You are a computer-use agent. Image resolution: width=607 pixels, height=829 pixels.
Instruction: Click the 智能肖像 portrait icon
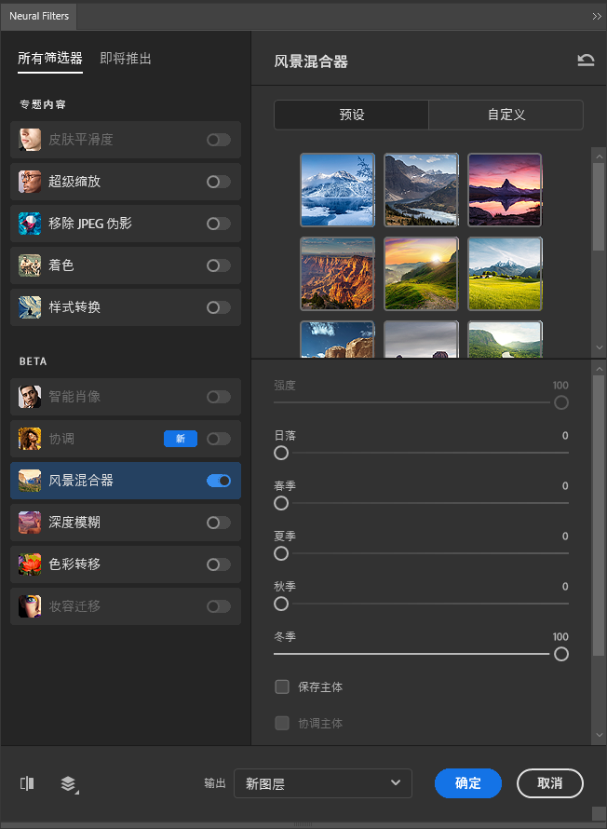[30, 397]
